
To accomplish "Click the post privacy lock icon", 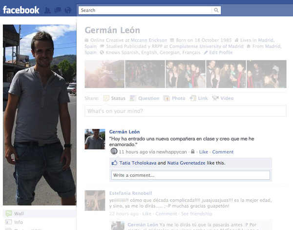I will click(x=193, y=151).
